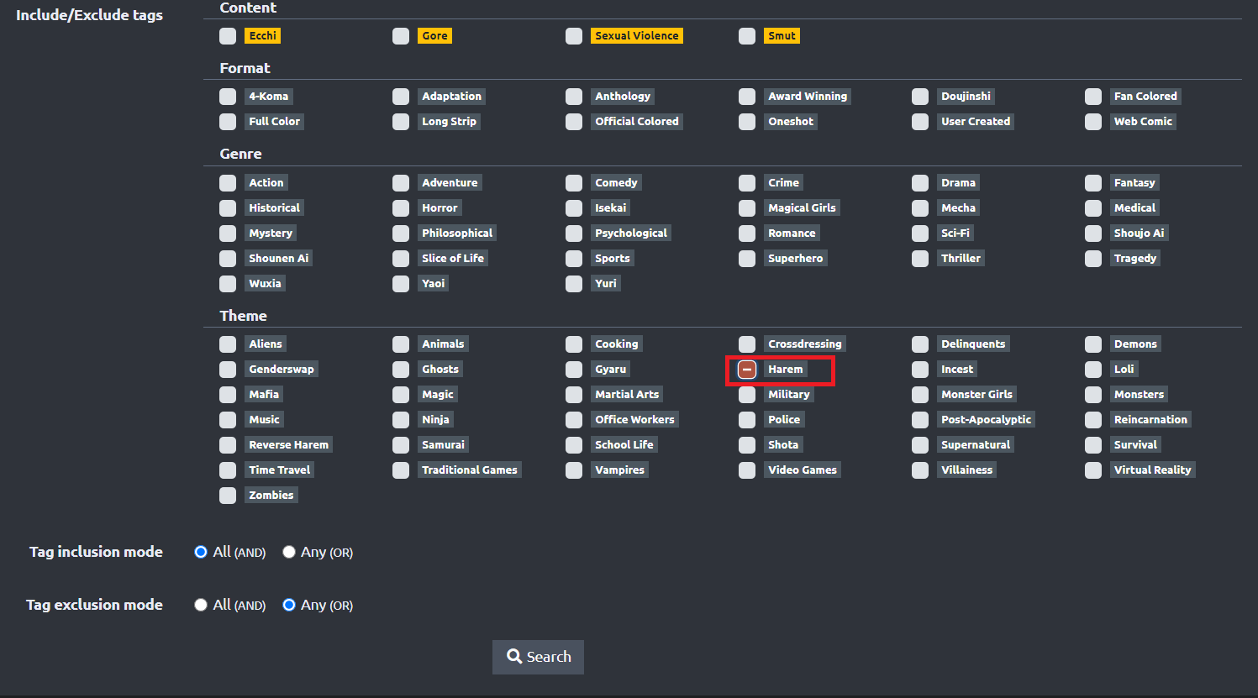Choose Any (OR) for tag inclusion mode
Screen dimensions: 1258x698
pos(289,552)
